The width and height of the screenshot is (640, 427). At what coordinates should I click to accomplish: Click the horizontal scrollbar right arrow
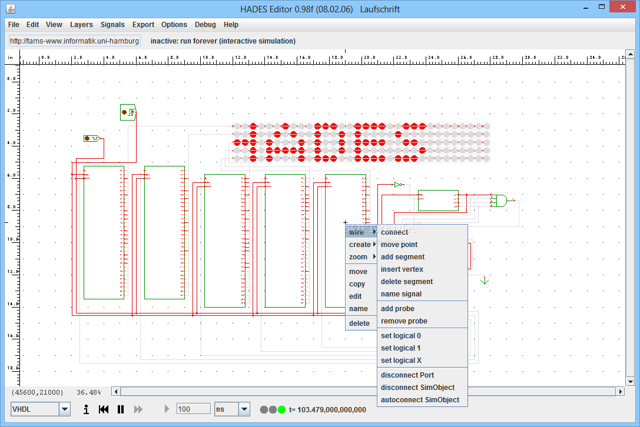click(621, 392)
